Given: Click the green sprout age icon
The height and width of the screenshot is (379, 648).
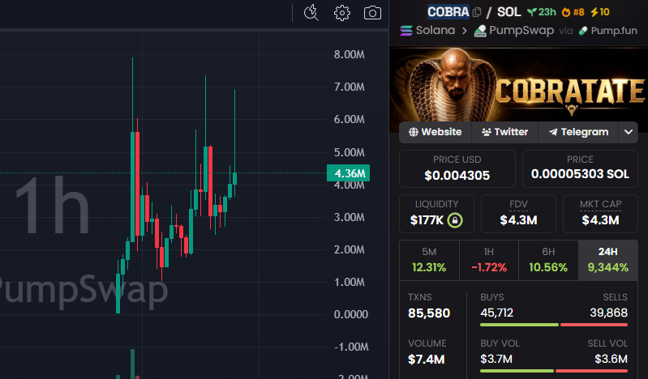Looking at the screenshot, I should point(531,12).
